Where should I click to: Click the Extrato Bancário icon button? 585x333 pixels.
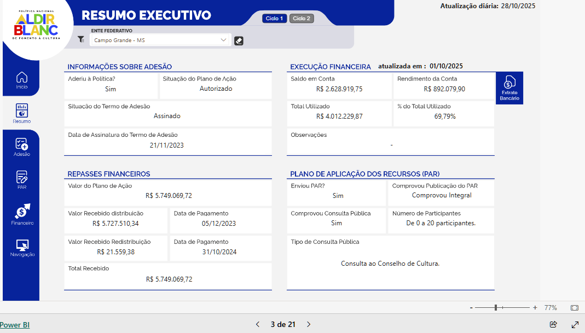tap(509, 87)
